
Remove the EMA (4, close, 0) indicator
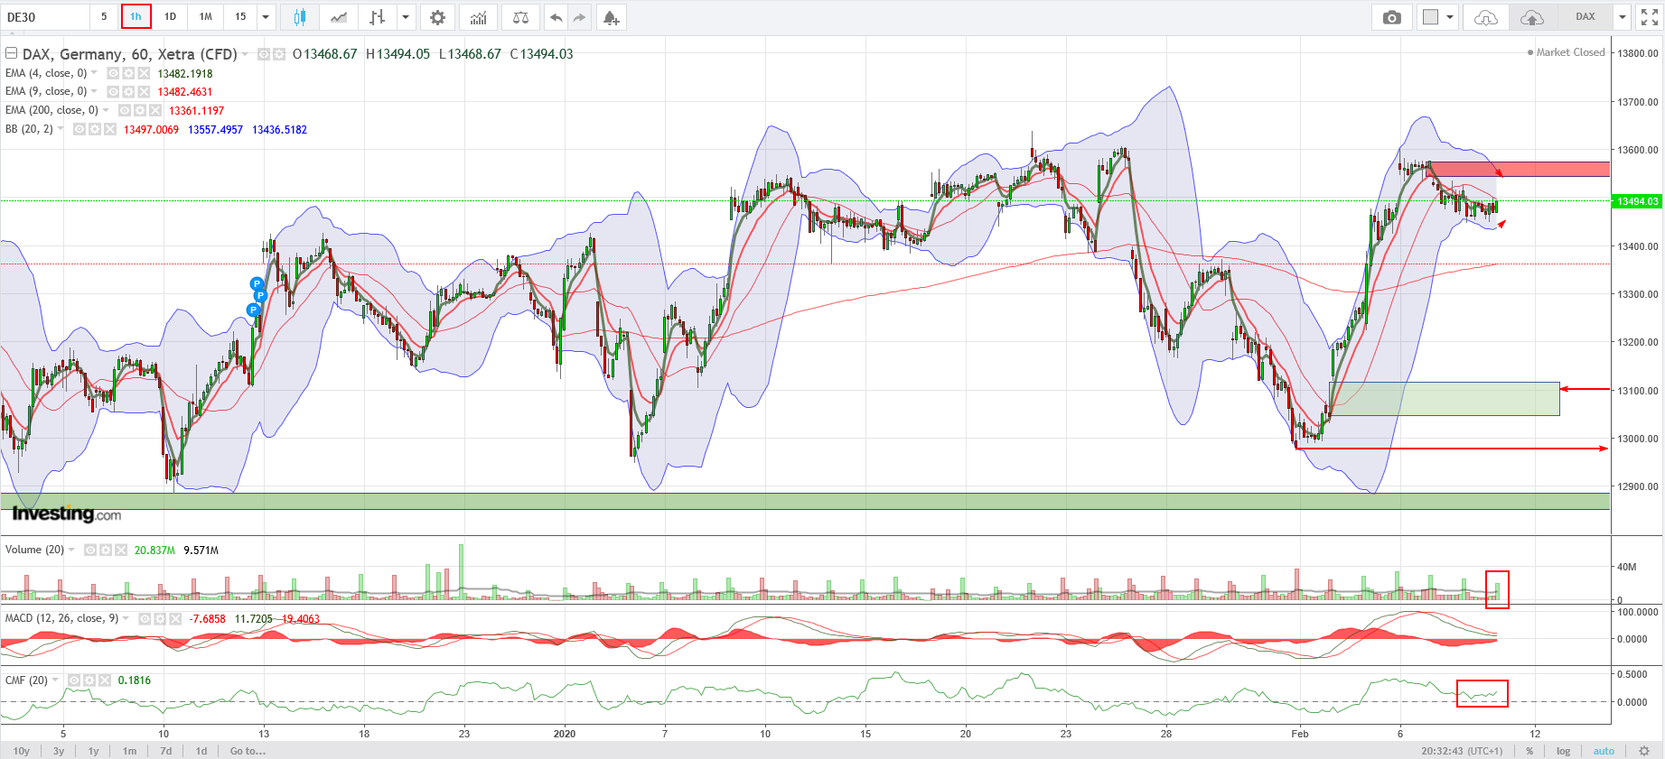click(144, 73)
